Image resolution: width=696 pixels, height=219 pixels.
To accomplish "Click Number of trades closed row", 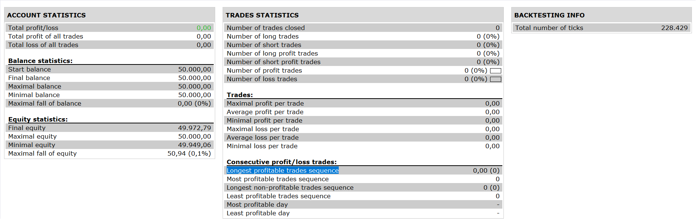I will click(363, 28).
